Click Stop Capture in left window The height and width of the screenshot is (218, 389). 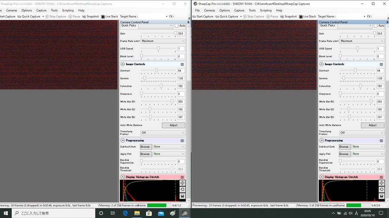click(56, 16)
